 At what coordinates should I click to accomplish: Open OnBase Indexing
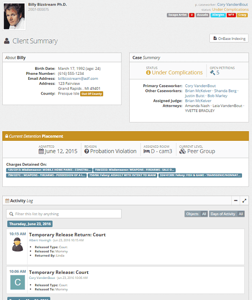click(x=229, y=38)
